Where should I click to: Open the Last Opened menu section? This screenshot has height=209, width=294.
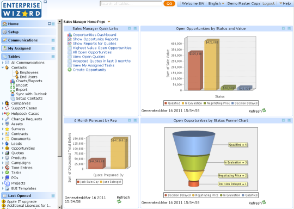coord(28,196)
